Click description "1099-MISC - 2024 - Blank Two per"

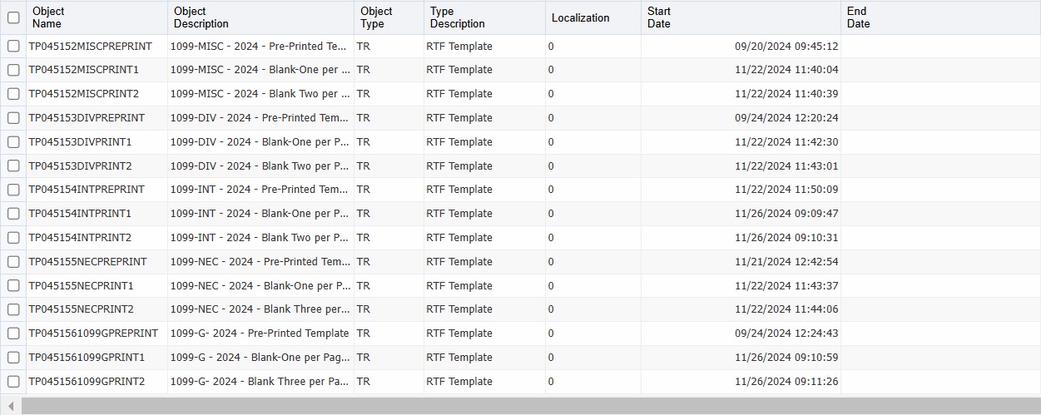260,94
